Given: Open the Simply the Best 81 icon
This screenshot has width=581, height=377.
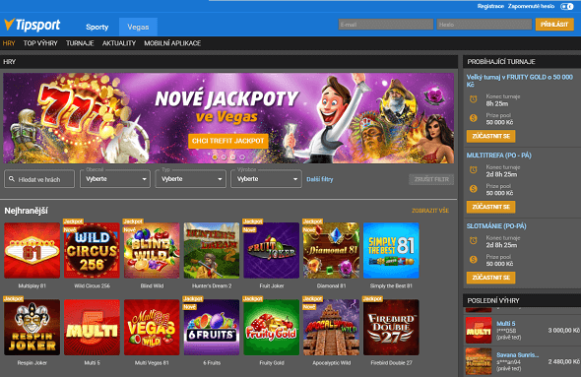Looking at the screenshot, I should [x=391, y=250].
